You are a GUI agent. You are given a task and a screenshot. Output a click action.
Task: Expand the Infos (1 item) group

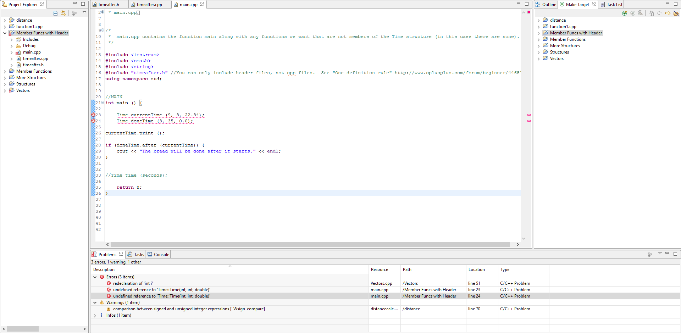coord(95,316)
